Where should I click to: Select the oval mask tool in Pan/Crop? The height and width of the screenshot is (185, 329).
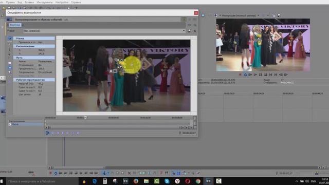click(x=10, y=68)
